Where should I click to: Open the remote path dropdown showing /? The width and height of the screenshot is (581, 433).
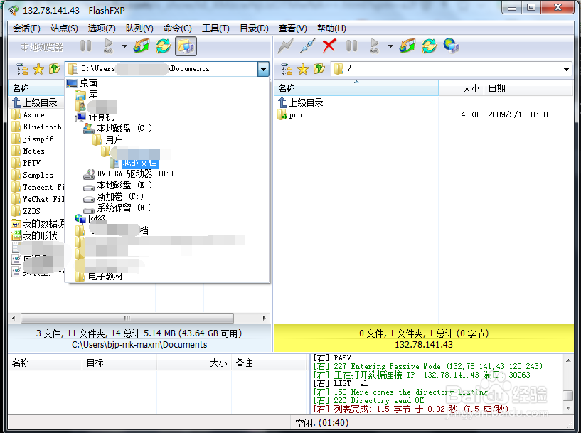pos(567,68)
